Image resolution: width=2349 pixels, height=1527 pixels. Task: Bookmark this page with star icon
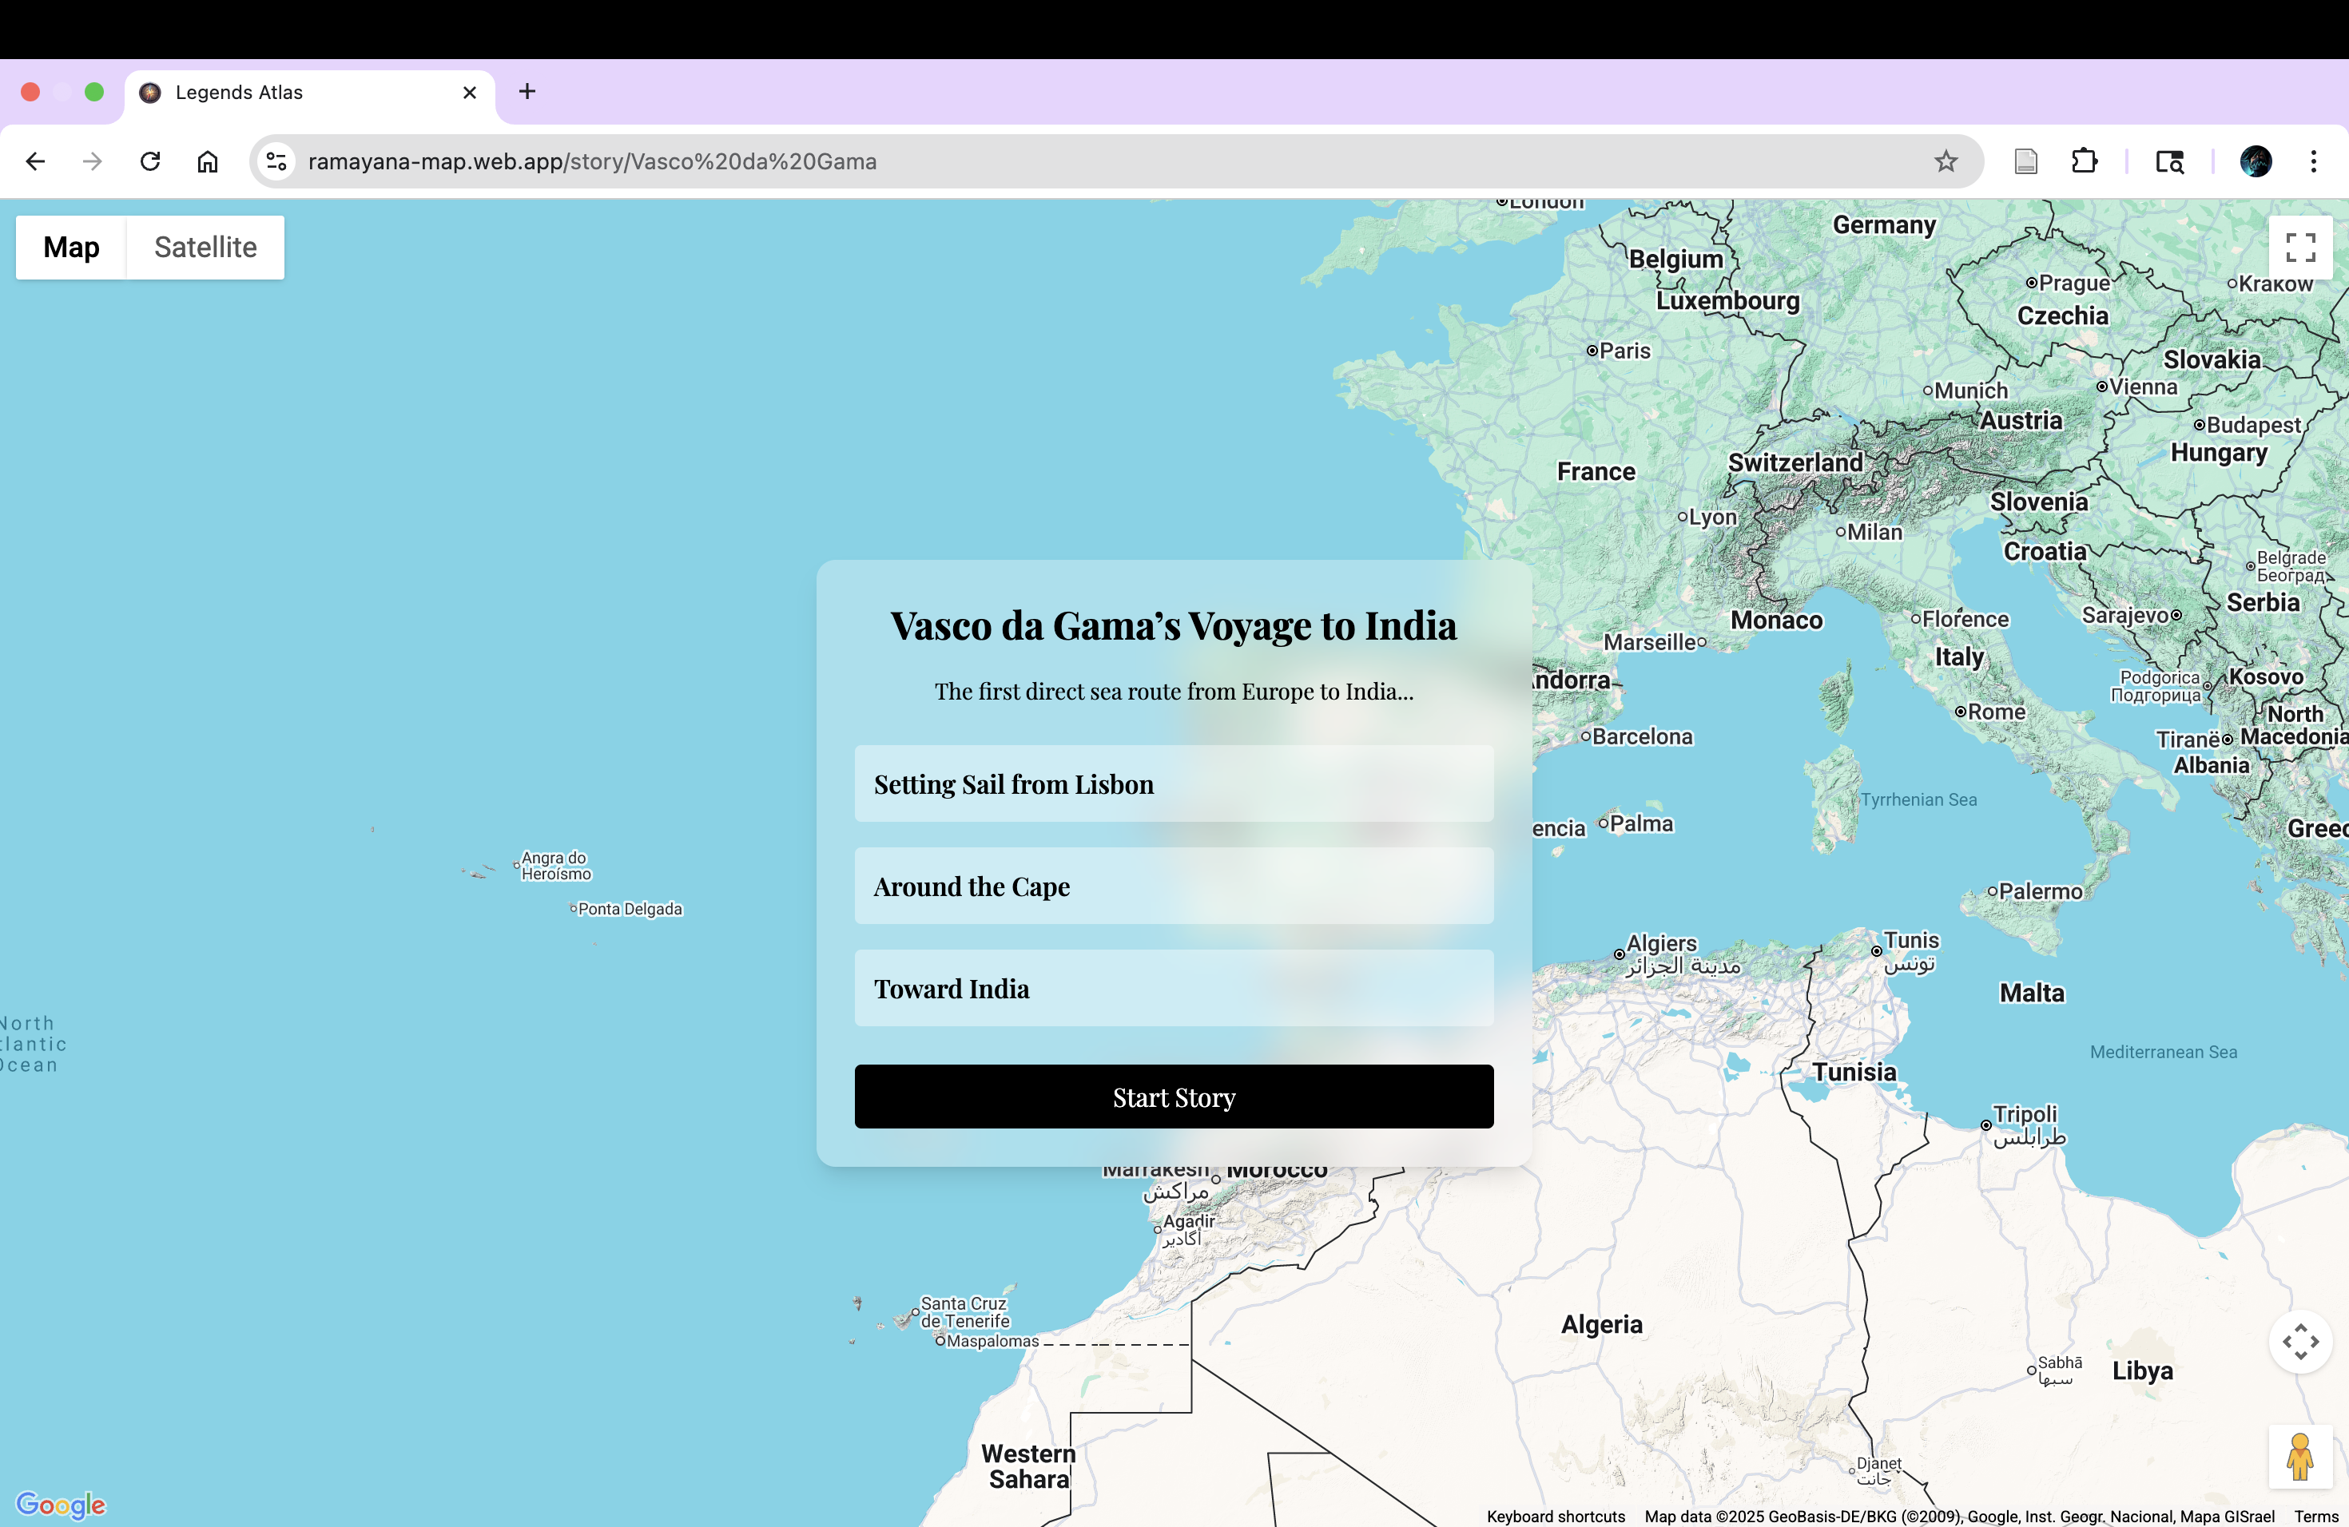tap(1946, 162)
